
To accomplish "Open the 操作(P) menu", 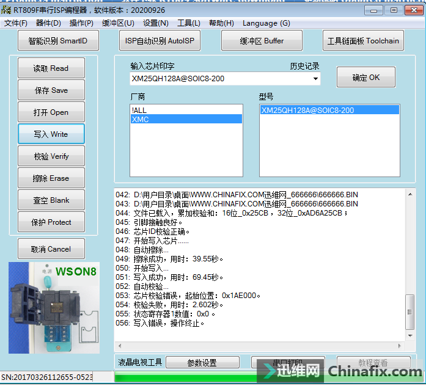I will 81,23.
